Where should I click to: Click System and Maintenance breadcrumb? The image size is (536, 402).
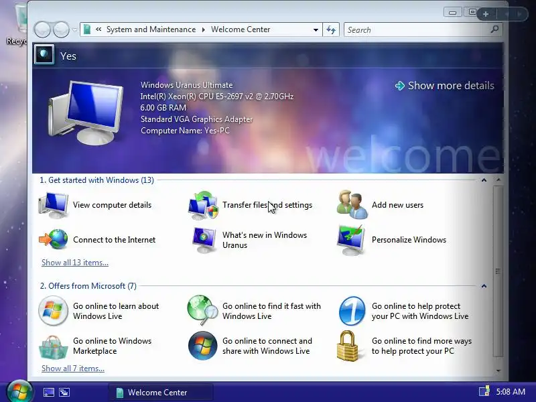point(151,29)
